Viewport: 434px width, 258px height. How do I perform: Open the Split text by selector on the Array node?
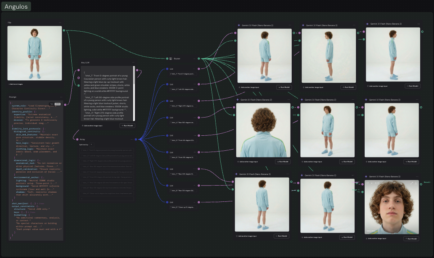92,145
